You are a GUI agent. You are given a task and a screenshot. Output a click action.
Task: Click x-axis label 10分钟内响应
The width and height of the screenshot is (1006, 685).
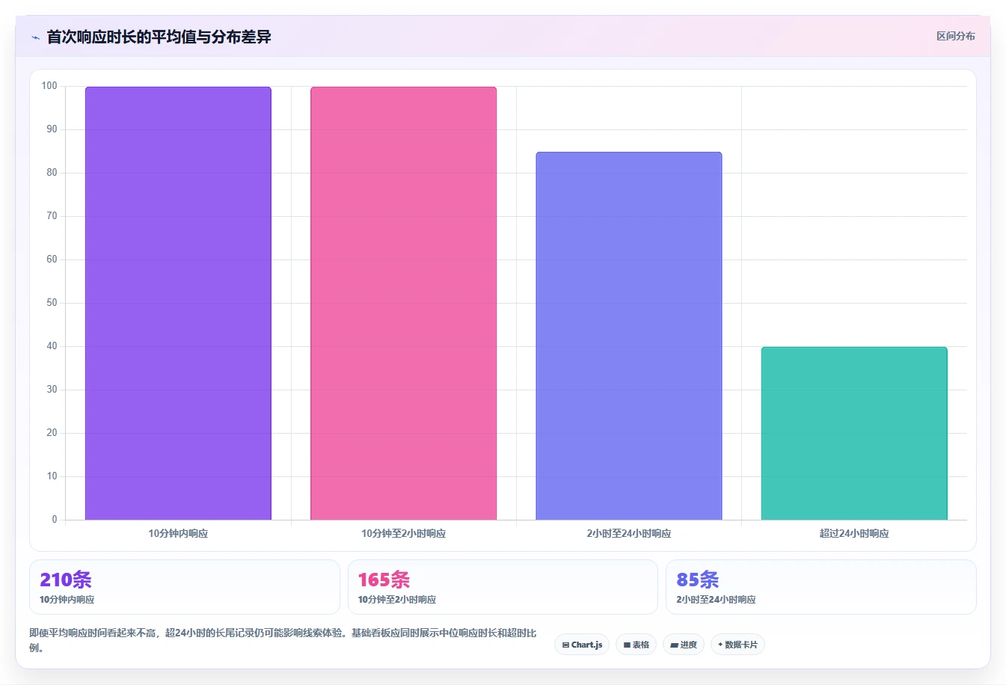point(178,533)
